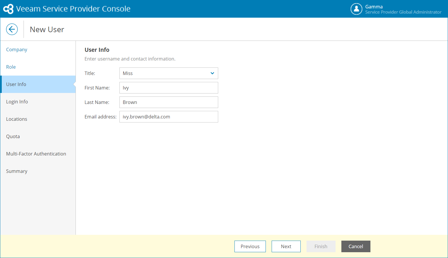Screen dimensions: 448x258
Task: Click the user profile avatar icon
Action: coord(356,9)
